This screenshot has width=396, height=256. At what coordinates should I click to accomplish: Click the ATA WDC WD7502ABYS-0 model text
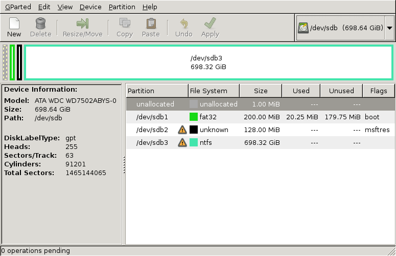click(x=76, y=101)
